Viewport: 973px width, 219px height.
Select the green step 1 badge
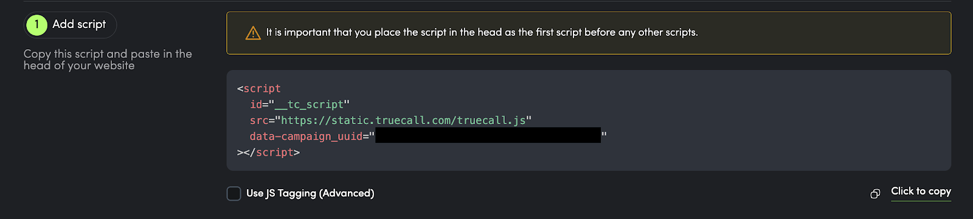36,24
